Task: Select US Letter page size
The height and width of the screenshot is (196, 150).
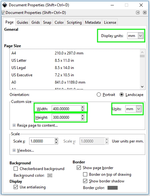Action: [x=75, y=60]
